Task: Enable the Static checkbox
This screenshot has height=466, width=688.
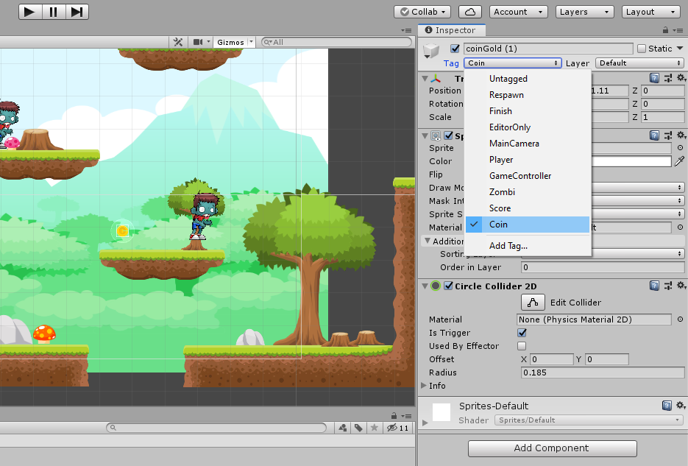Action: coord(642,49)
